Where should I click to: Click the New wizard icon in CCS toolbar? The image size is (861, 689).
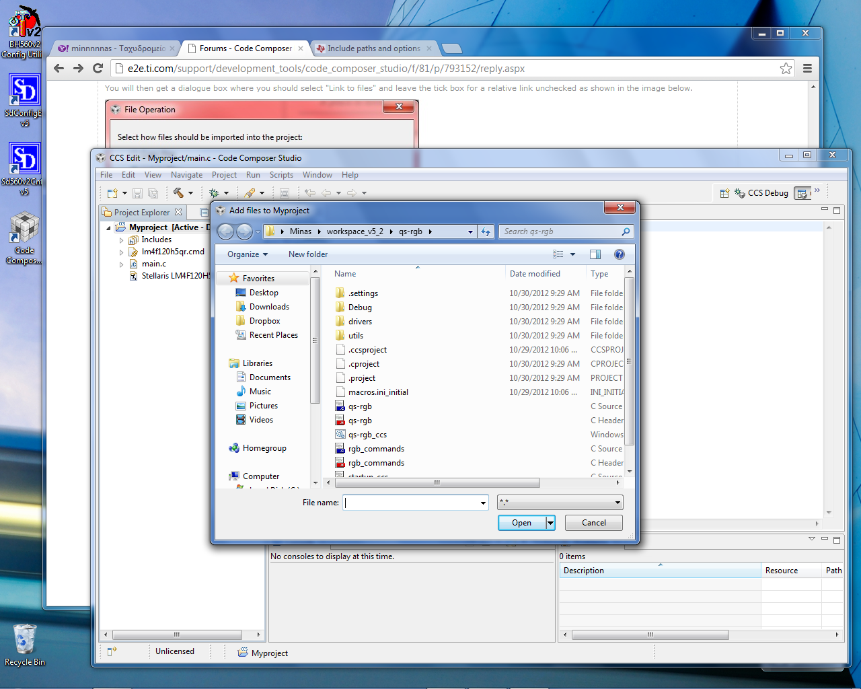click(112, 193)
